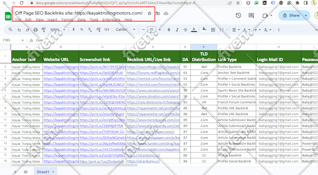Open the Google Sheets home logo
Image resolution: width=318 pixels, height=175 pixels.
pyautogui.click(x=8, y=16)
